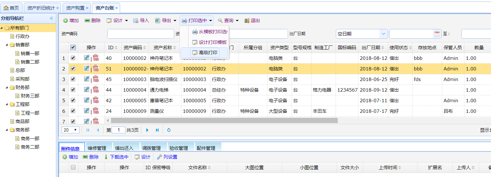Go to next page using arrow
This screenshot has width=491, height=177.
click(147, 130)
